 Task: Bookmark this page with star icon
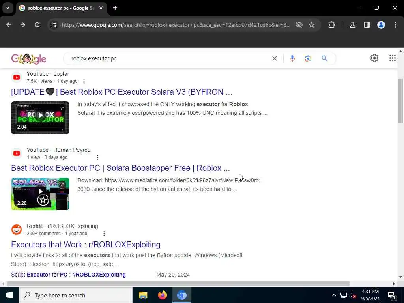312,25
